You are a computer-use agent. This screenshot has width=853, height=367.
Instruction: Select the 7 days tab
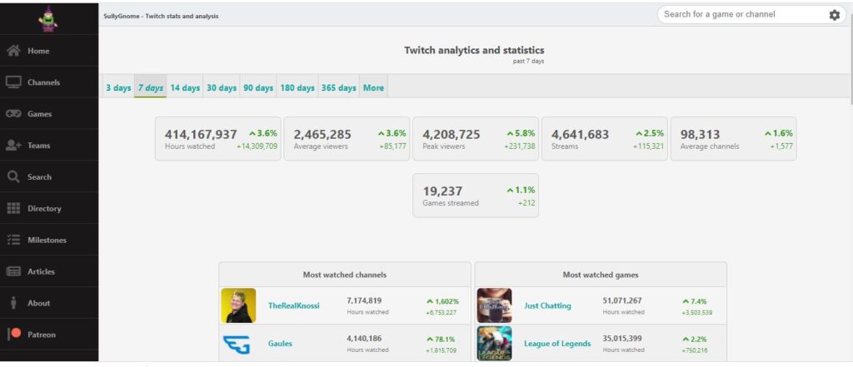tap(151, 87)
